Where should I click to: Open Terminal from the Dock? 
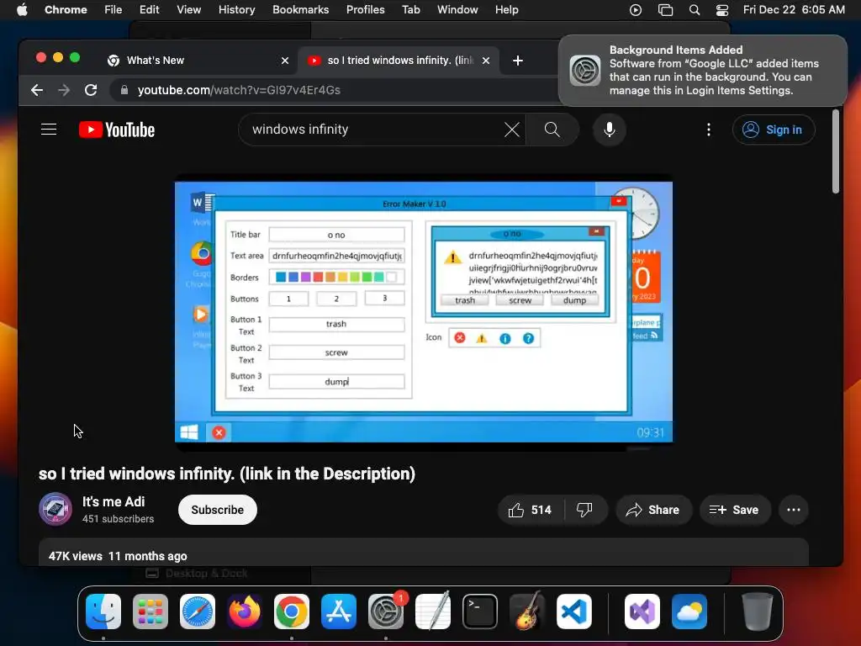(x=480, y=612)
